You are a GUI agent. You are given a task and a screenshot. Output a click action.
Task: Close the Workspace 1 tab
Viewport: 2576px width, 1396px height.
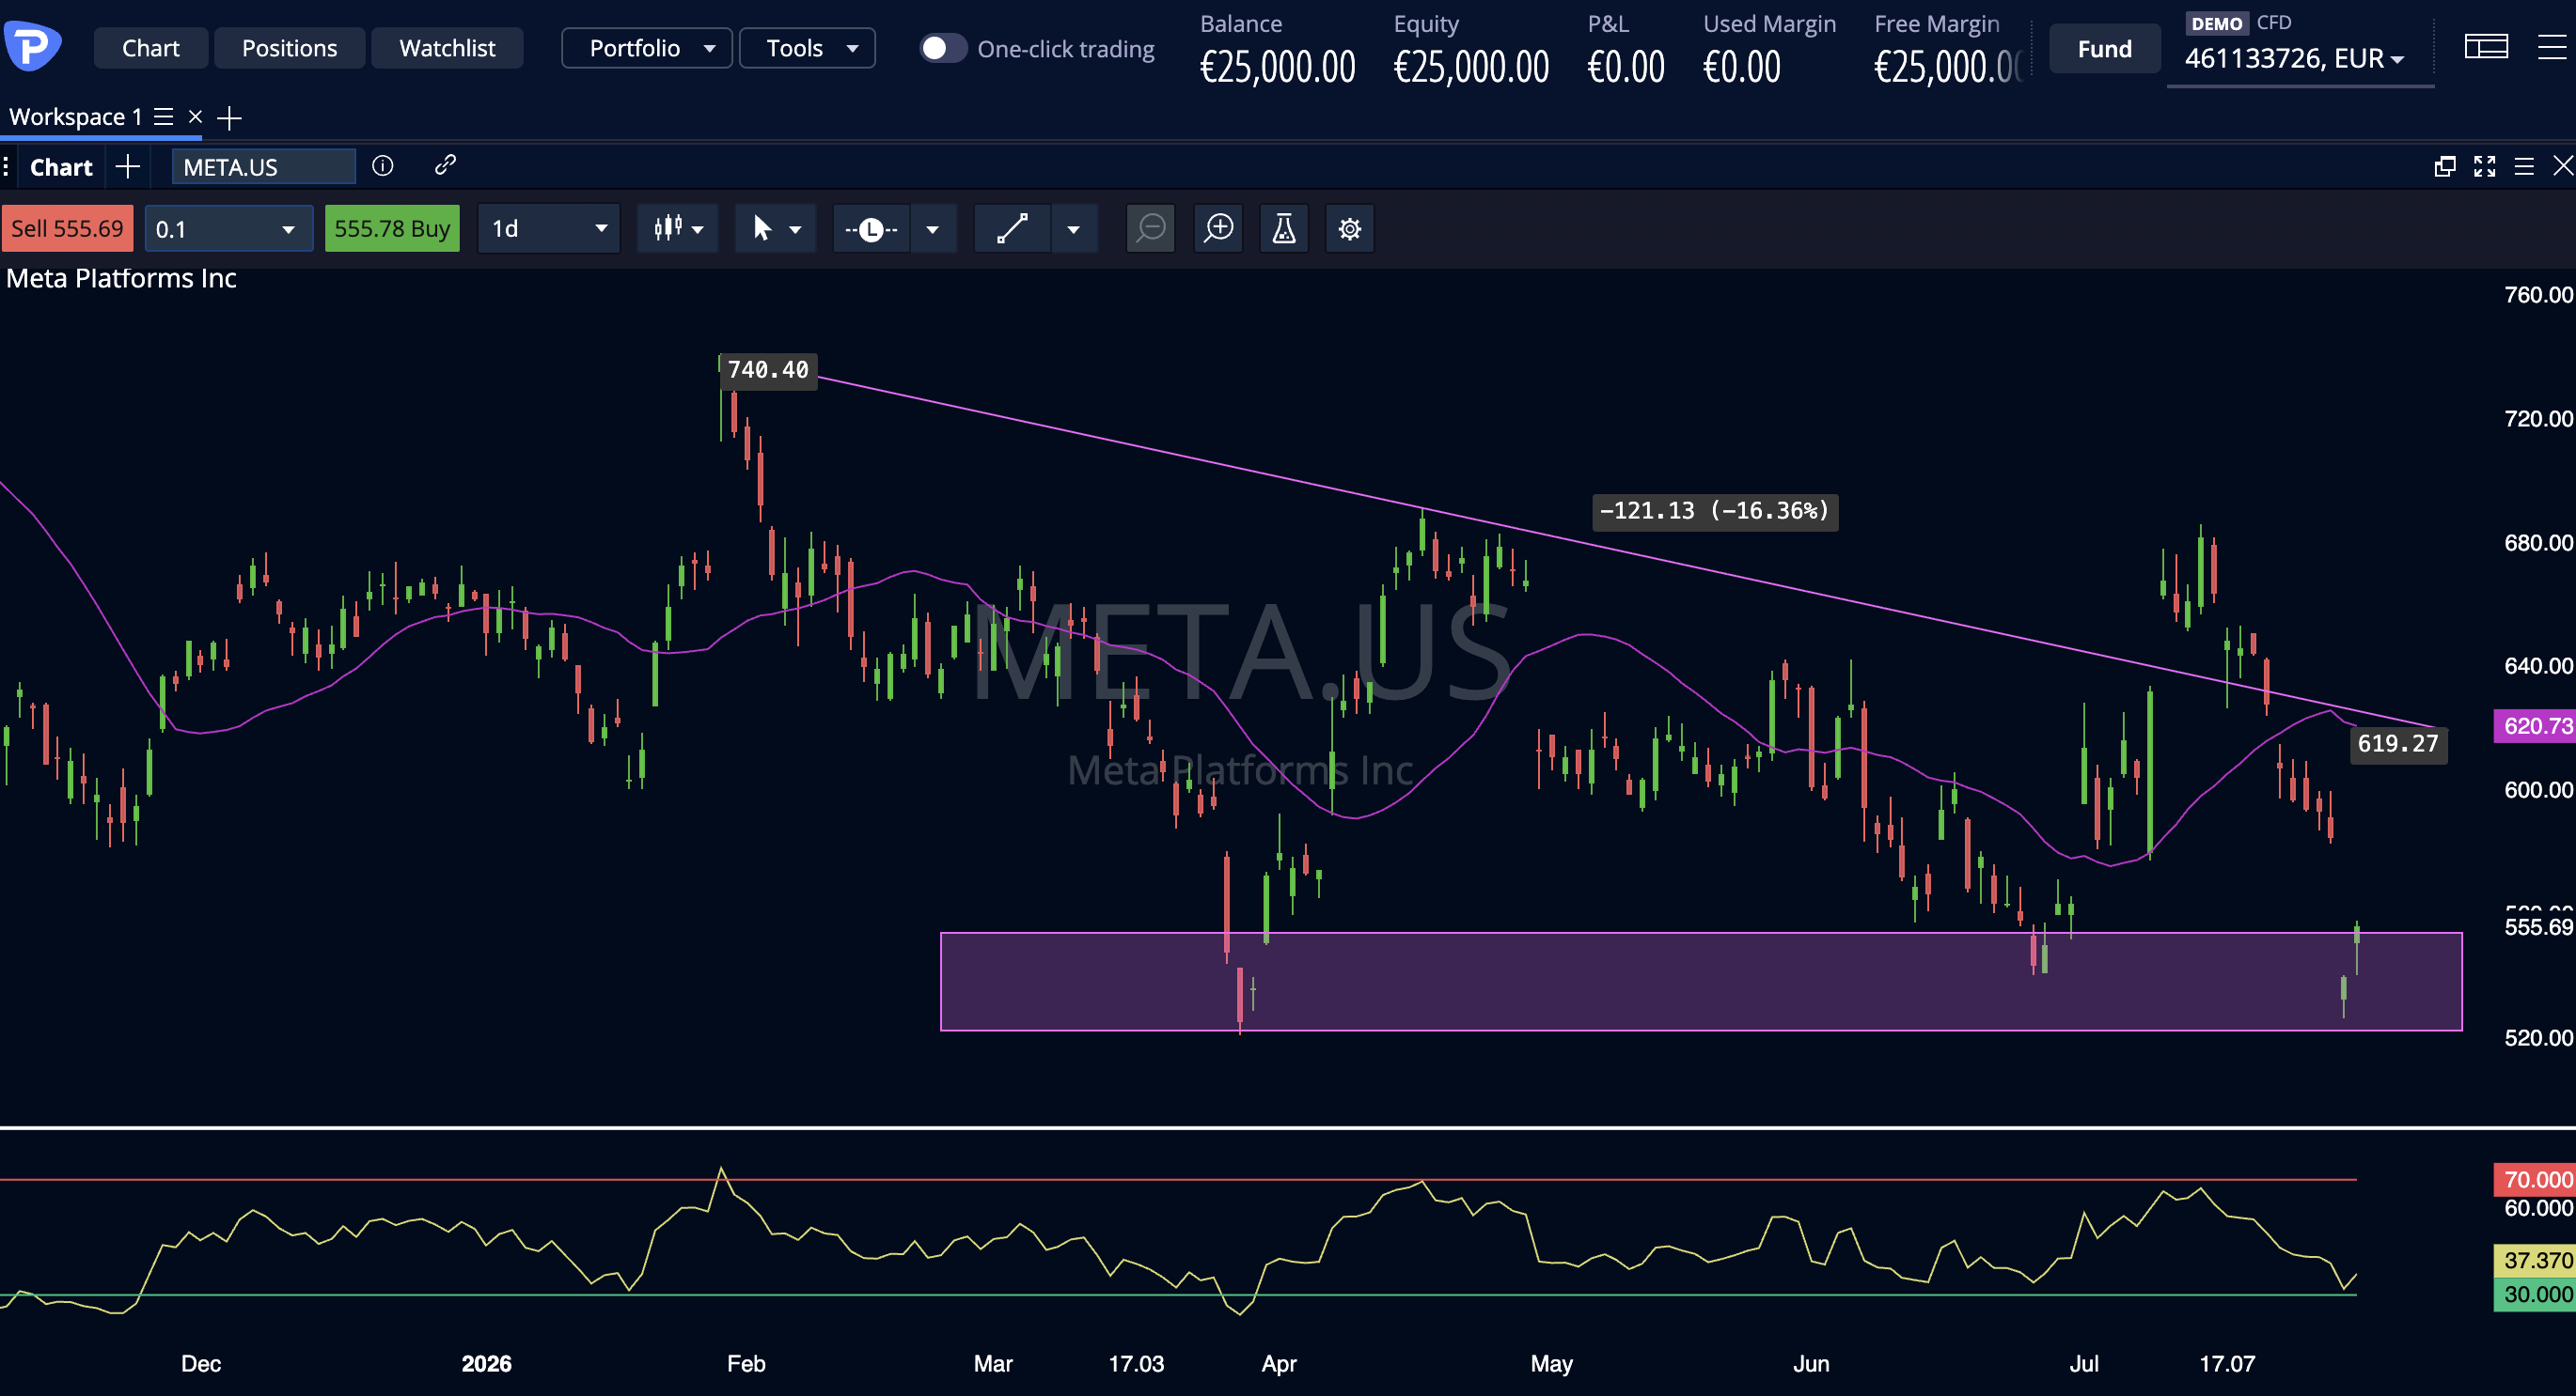196,116
